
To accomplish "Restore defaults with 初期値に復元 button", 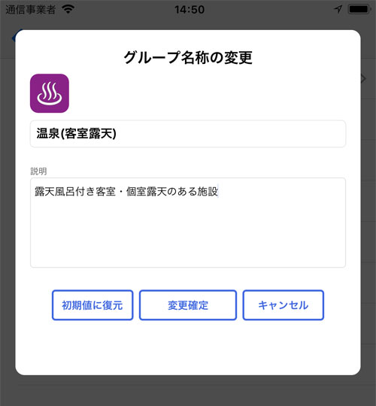I will 92,305.
